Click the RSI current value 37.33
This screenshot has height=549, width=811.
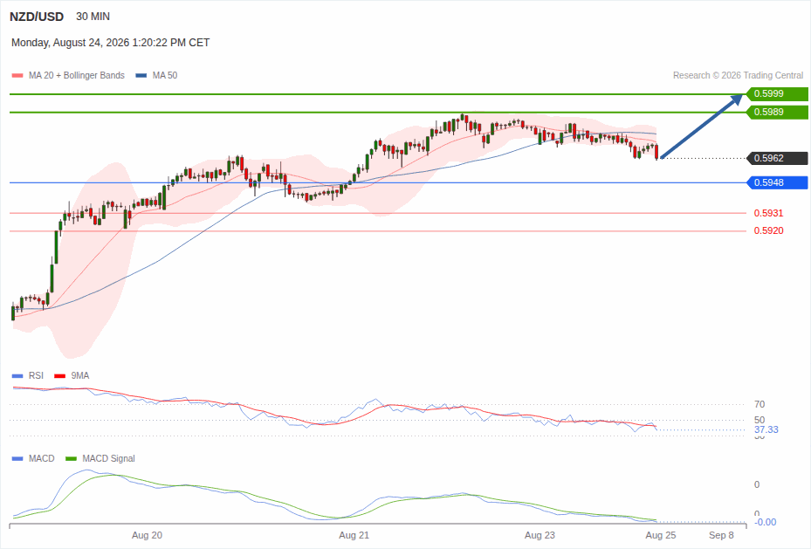click(766, 429)
